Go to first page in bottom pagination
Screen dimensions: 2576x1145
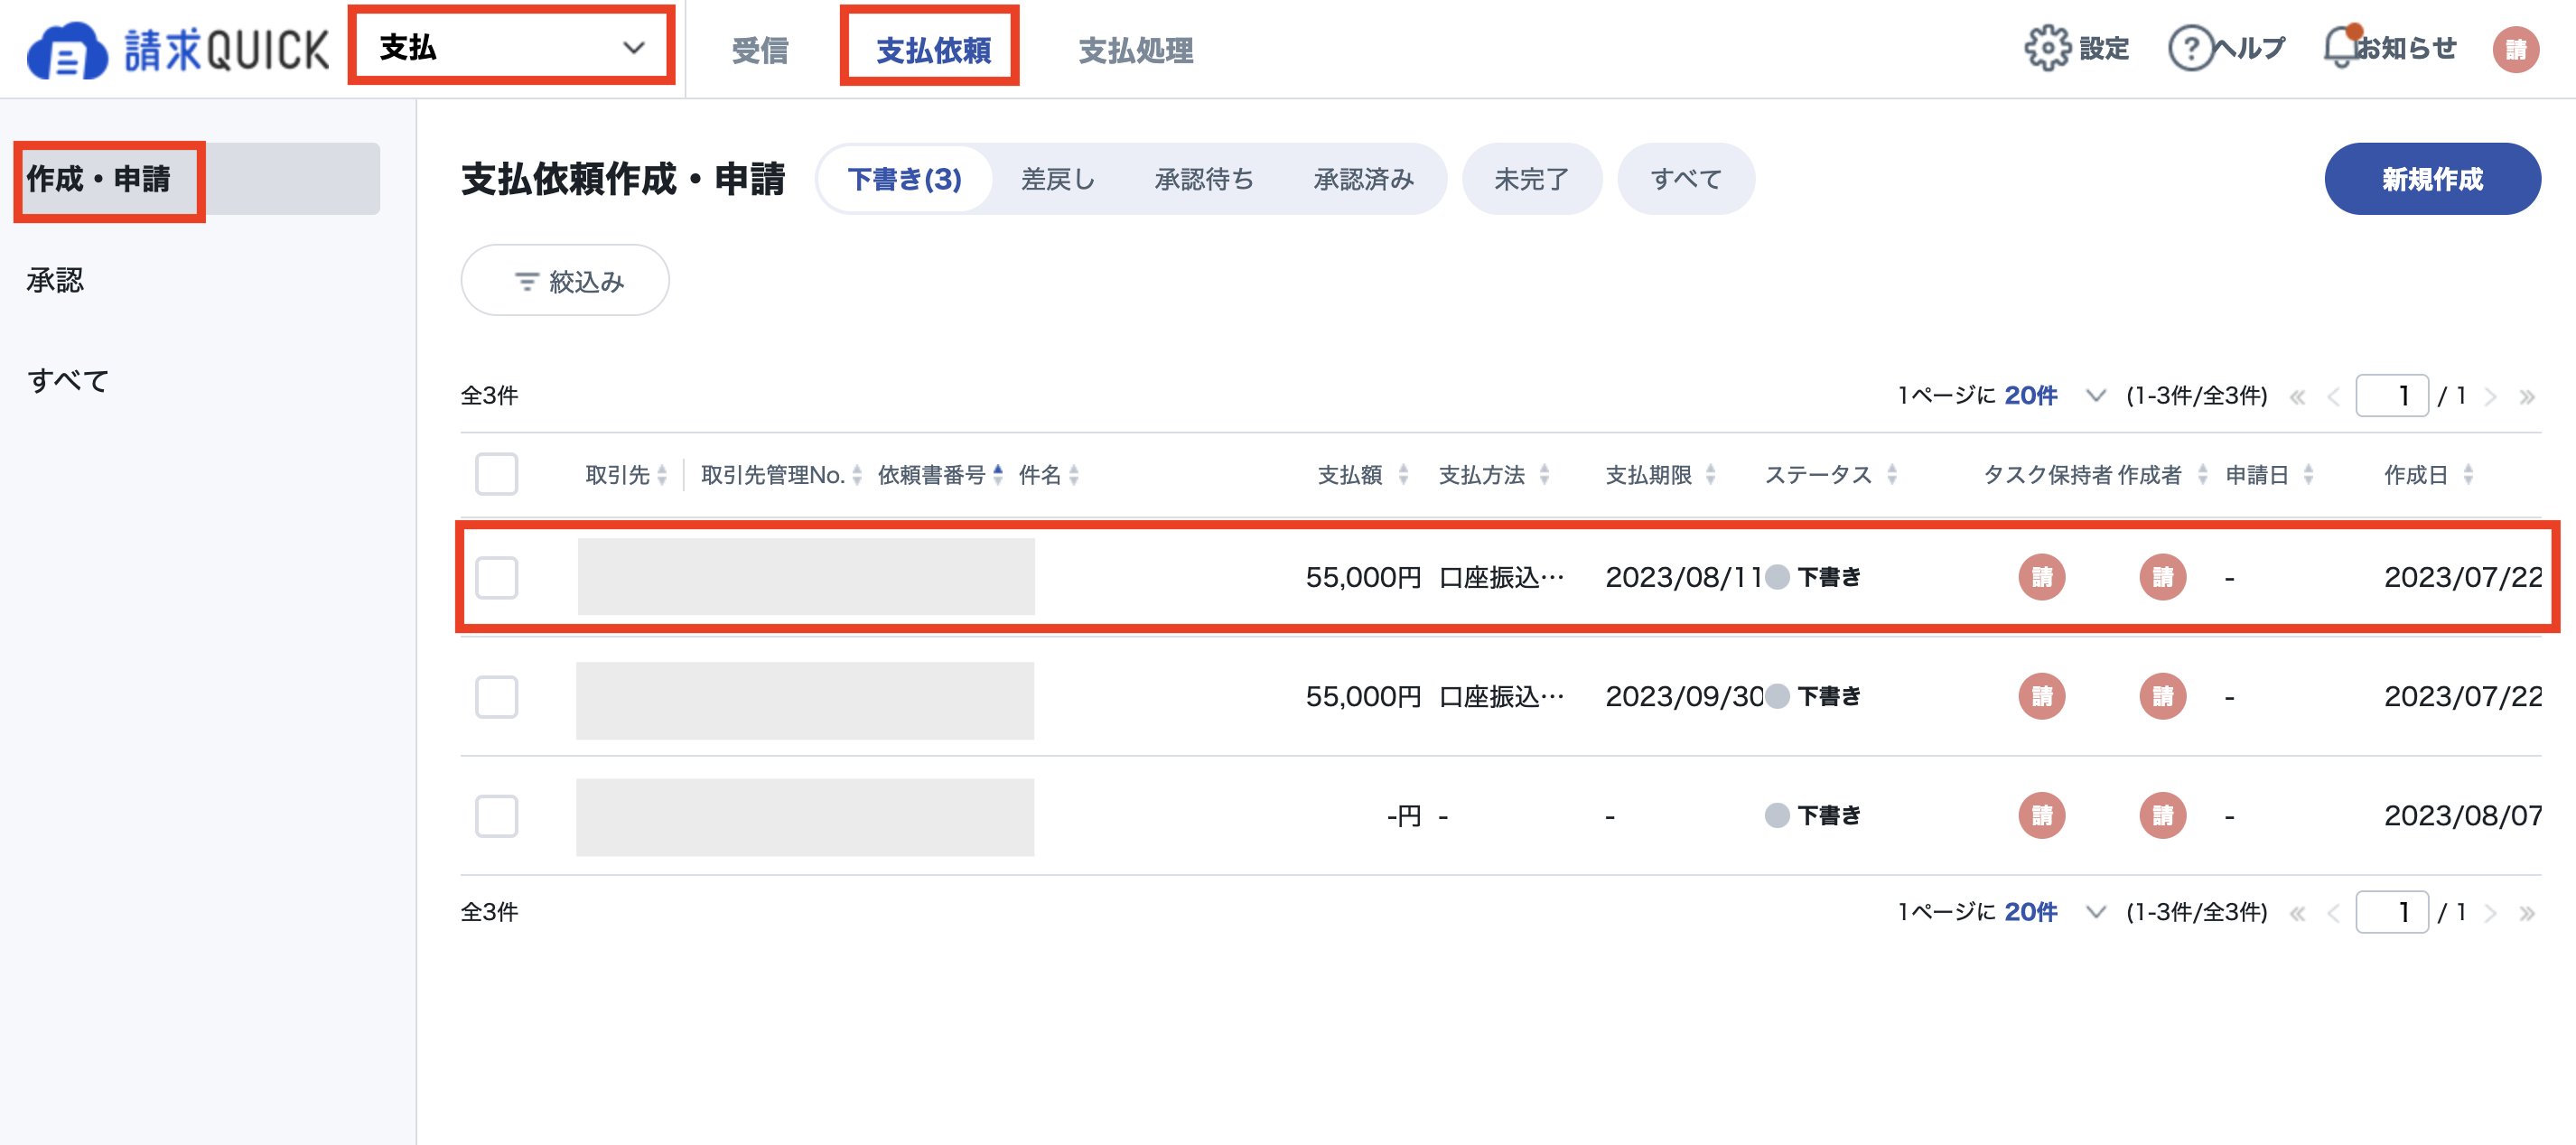(2297, 913)
